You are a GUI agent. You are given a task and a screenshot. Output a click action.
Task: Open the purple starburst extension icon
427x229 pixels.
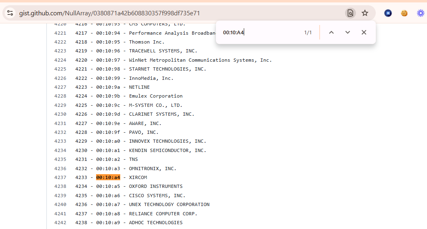[x=421, y=13]
